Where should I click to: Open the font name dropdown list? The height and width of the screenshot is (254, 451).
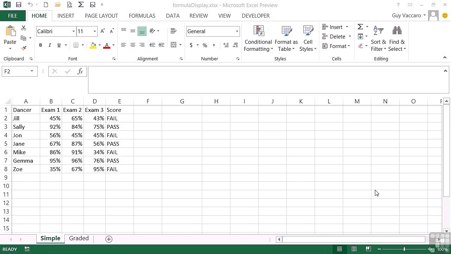(74, 31)
